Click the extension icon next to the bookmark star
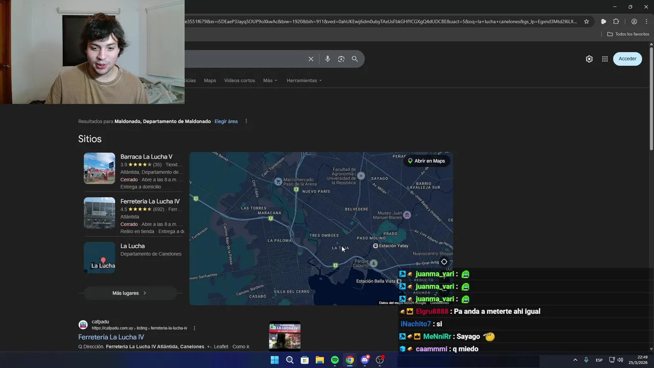Image resolution: width=654 pixels, height=368 pixels. coord(603,21)
